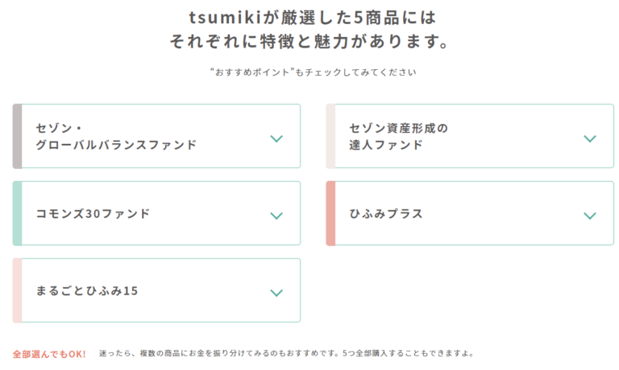Click salmon color bar on ひふみプラス card
Screen dimensions: 619x370
pyautogui.click(x=330, y=213)
